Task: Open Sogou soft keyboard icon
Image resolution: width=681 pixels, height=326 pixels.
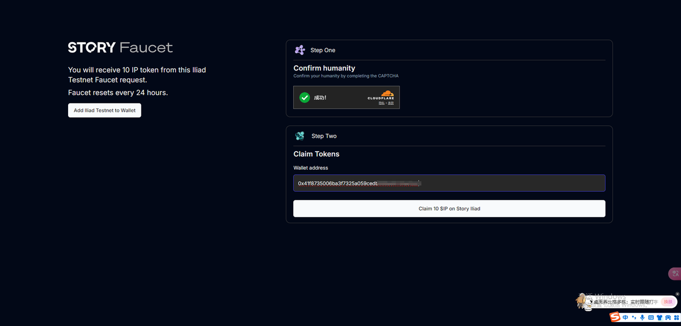Action: coord(651,317)
